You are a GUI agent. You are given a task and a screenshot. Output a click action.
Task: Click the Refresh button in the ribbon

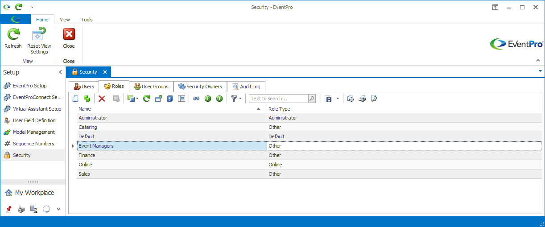click(13, 38)
